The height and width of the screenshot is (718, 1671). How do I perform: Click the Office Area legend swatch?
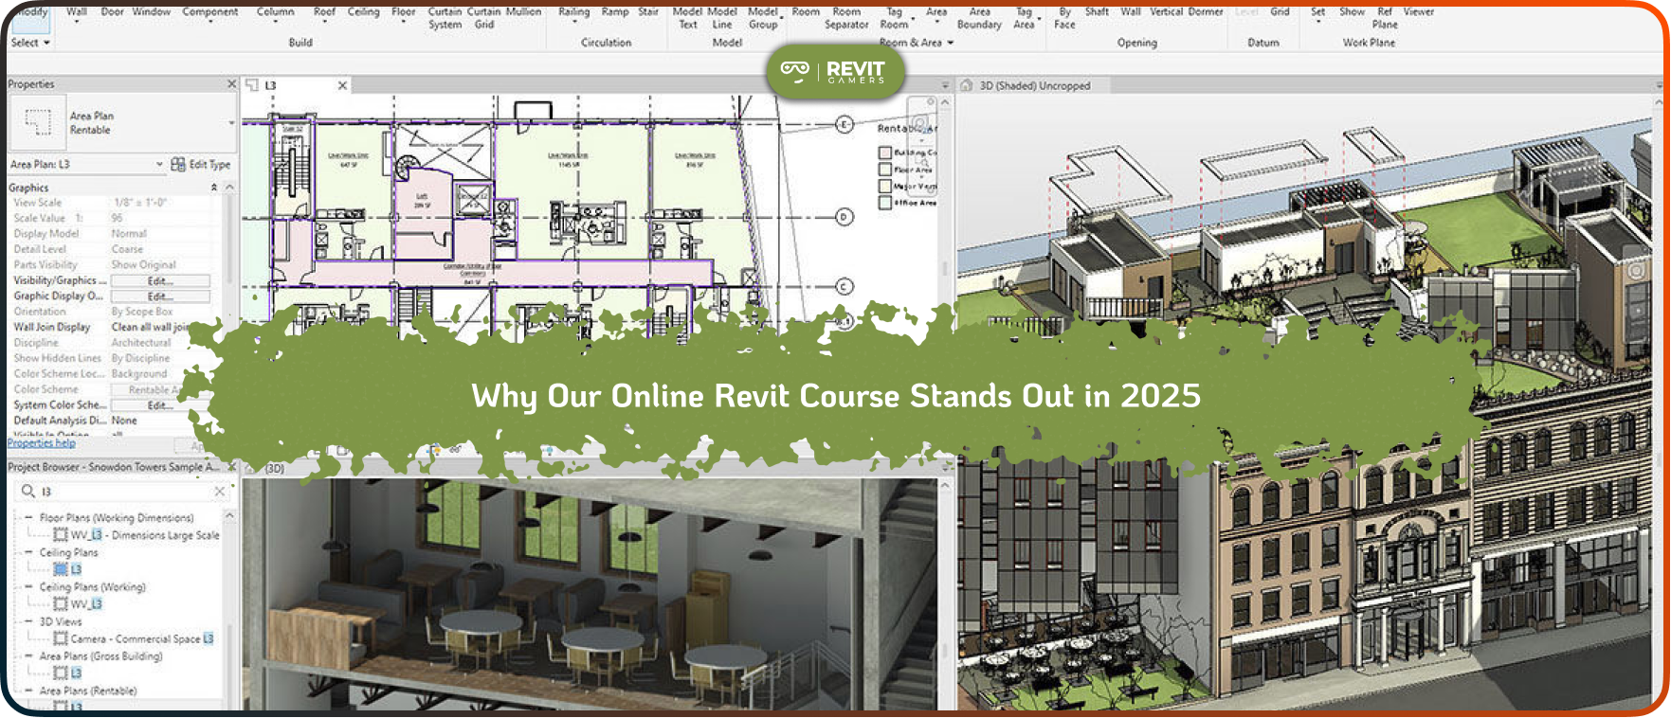[x=885, y=203]
